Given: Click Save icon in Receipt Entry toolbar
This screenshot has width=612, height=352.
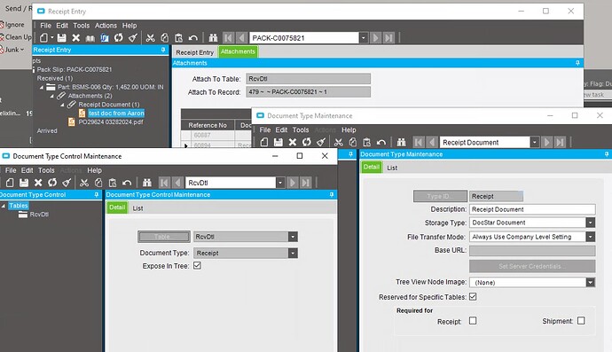Looking at the screenshot, I should coord(62,38).
